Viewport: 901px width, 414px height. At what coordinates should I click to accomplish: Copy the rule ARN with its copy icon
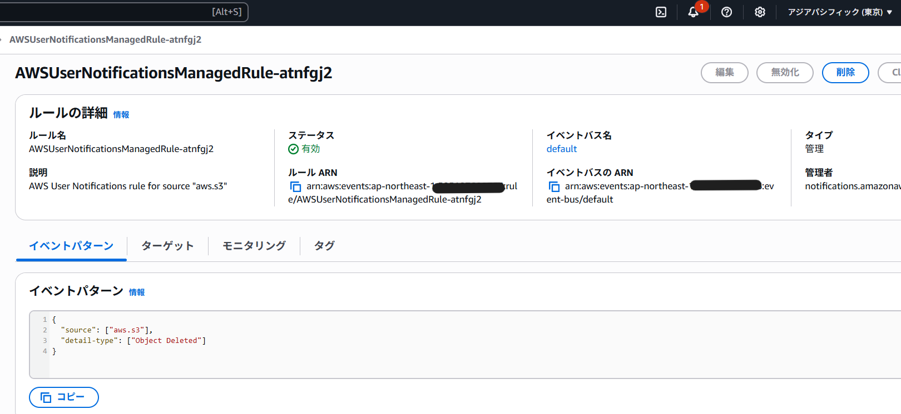295,187
